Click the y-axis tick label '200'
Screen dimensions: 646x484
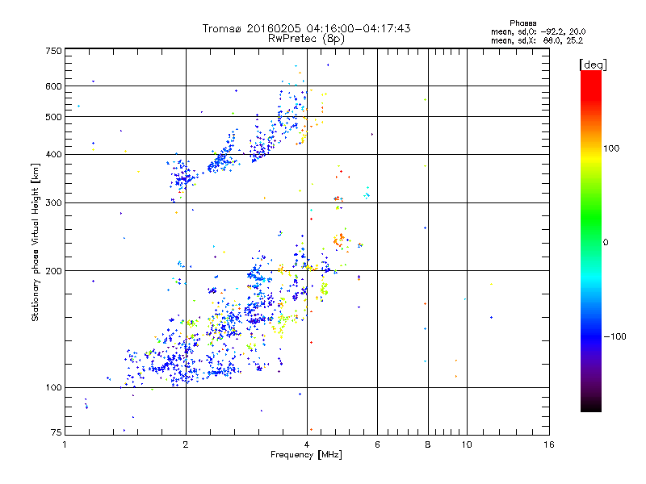[54, 271]
